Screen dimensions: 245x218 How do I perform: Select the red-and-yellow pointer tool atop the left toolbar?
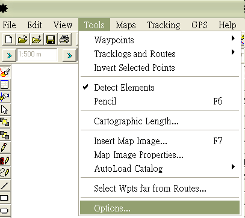[x=5, y=72]
